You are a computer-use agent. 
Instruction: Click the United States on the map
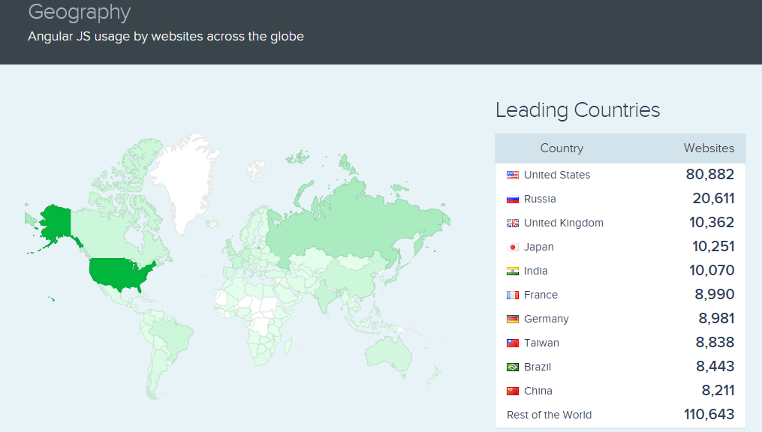[120, 274]
